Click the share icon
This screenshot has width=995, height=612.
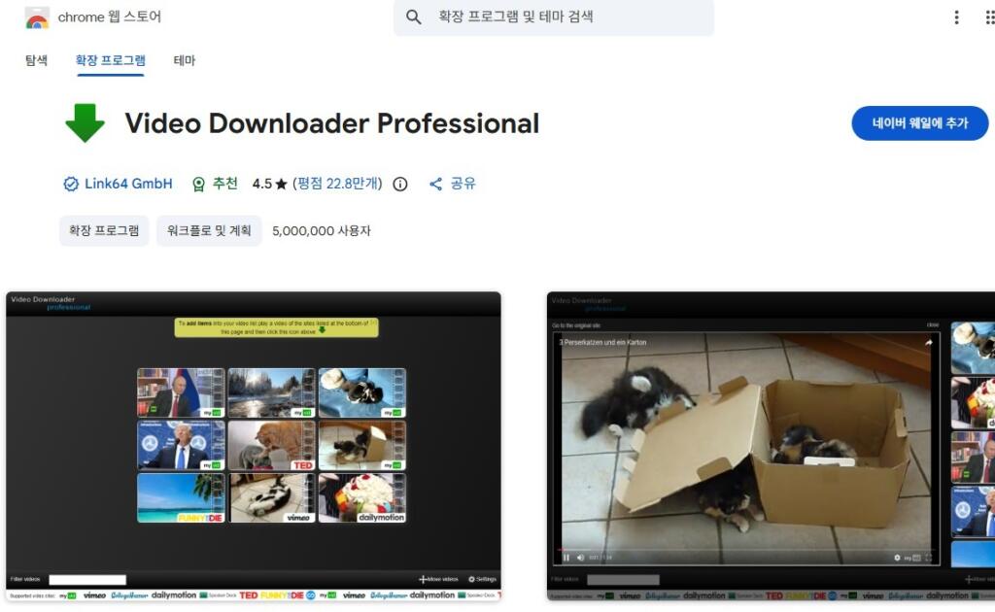435,184
